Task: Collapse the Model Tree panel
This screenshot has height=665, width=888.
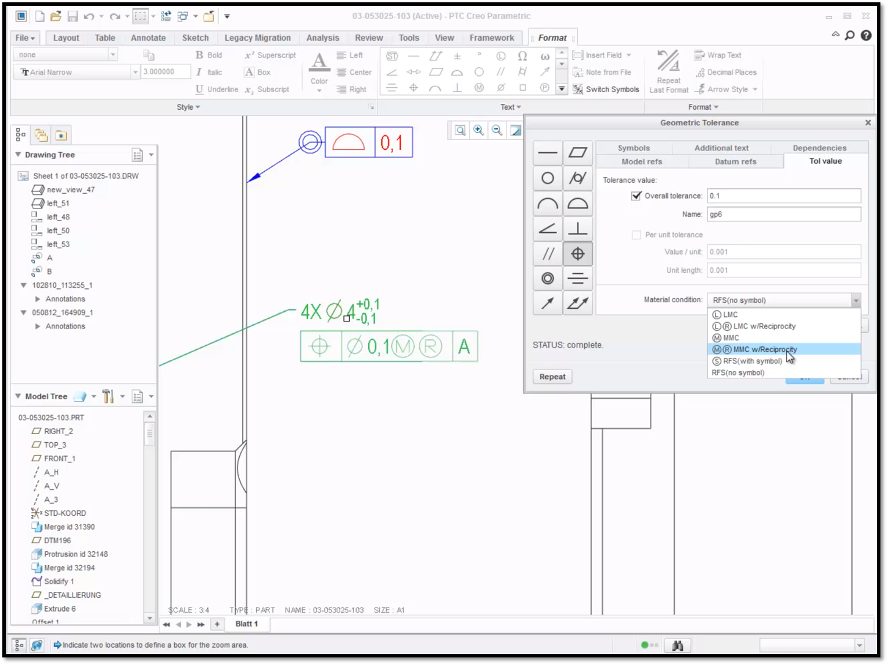Action: [x=18, y=396]
